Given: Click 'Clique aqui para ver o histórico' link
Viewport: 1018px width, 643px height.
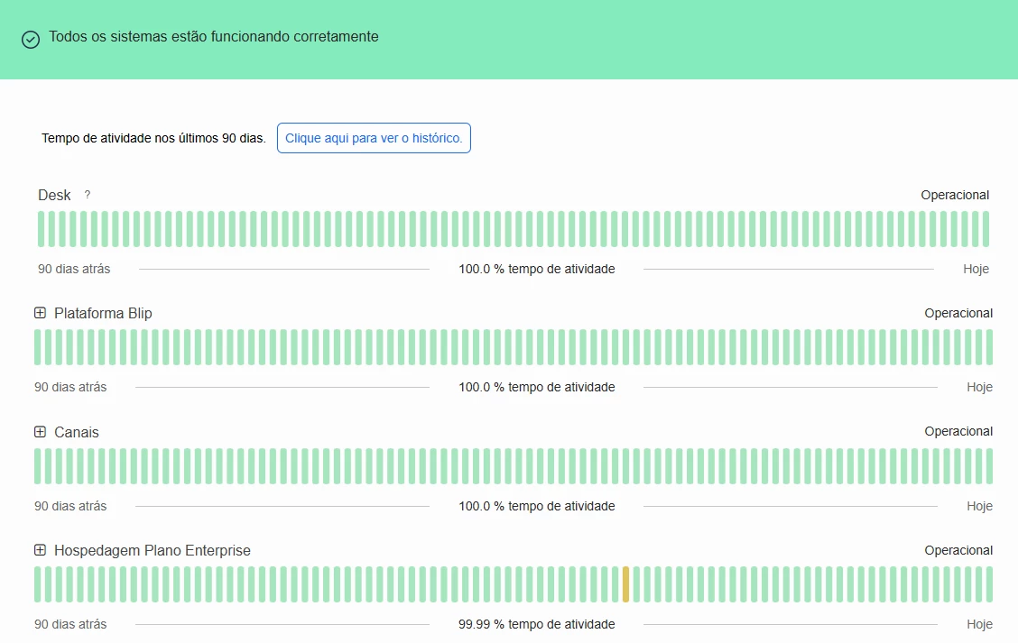Looking at the screenshot, I should tap(374, 138).
